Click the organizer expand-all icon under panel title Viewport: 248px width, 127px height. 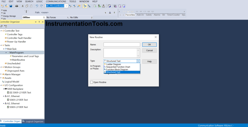pos(1,26)
